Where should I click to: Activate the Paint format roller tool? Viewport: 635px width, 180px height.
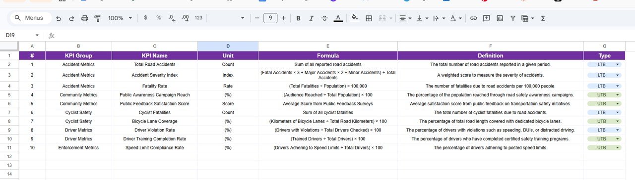coord(97,18)
